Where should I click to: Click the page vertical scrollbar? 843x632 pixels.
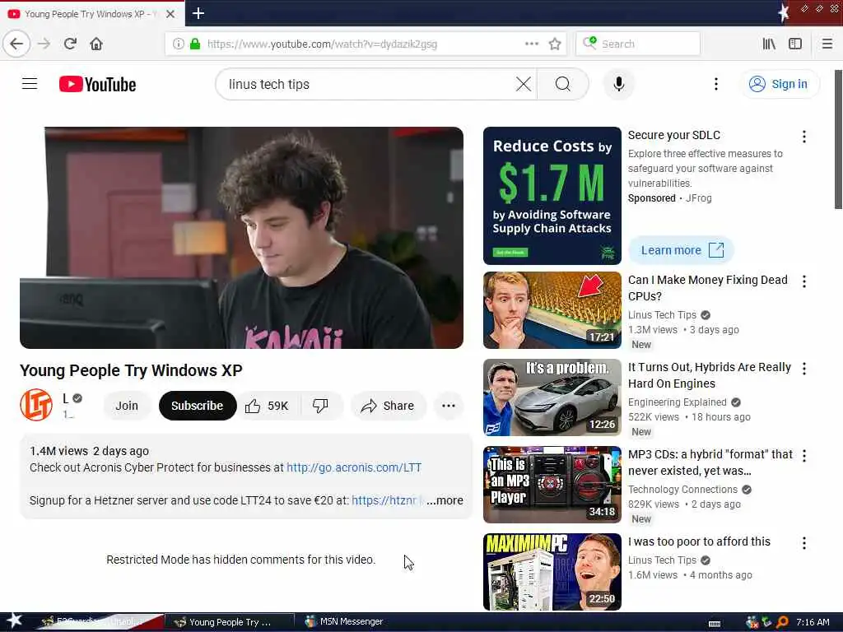[837, 140]
